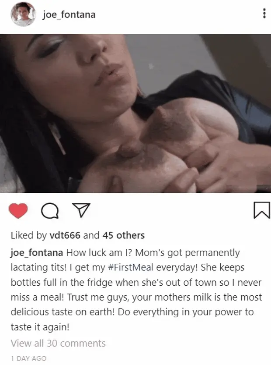Click the joe_fontana username in the post header
271x365 pixels.
point(69,14)
